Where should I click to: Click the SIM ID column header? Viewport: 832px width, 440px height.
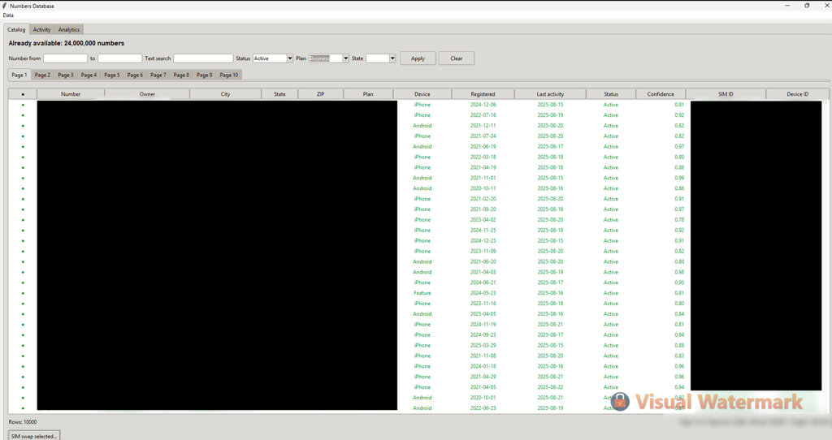pos(726,94)
